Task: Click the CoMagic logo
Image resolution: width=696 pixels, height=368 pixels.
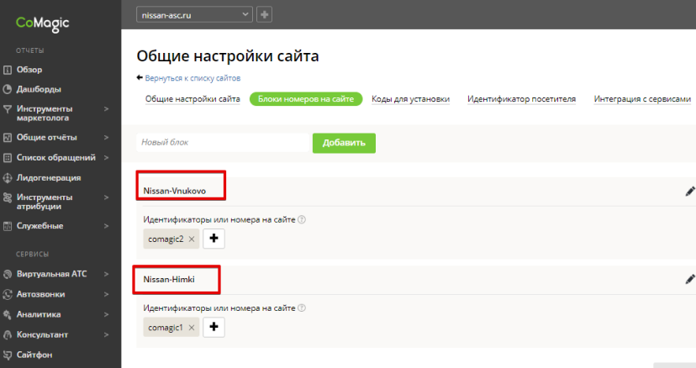Action: pos(43,24)
